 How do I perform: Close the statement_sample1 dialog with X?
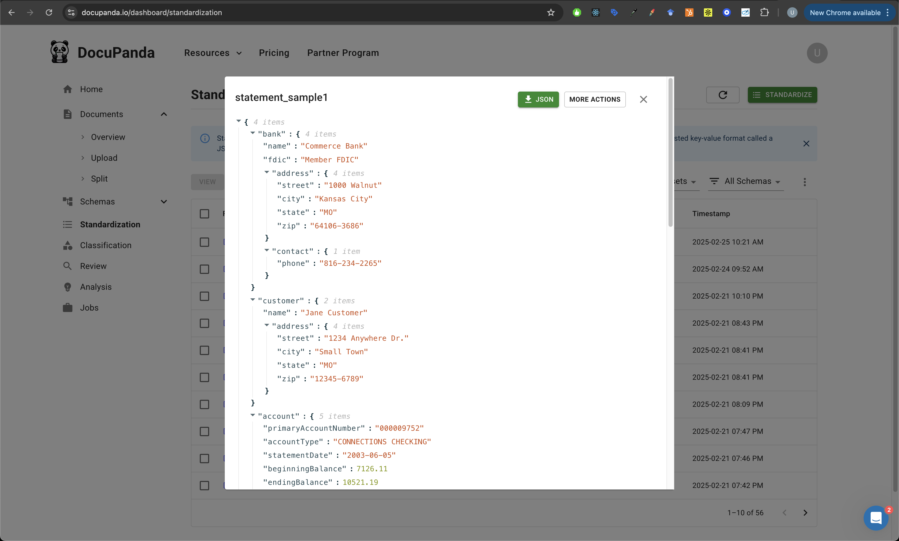(x=643, y=100)
